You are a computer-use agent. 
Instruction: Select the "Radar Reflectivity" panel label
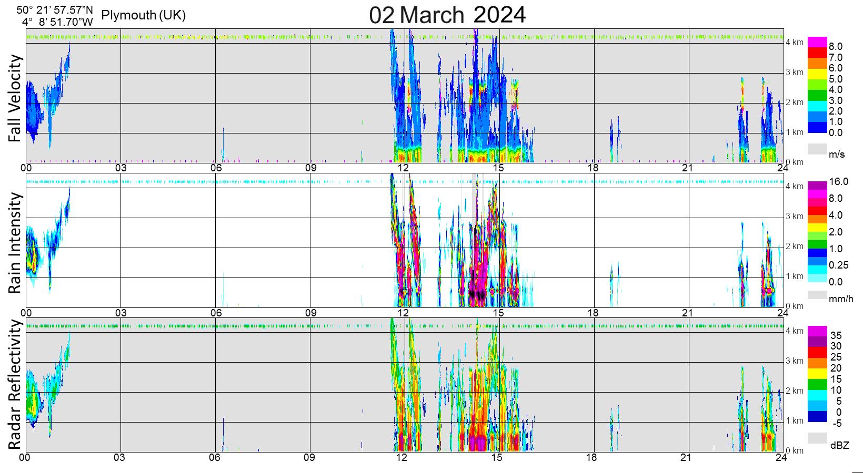[x=16, y=385]
